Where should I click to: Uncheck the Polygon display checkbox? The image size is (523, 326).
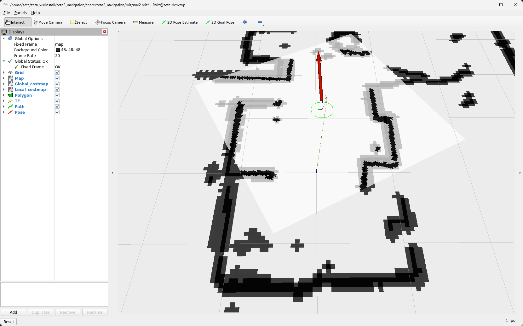tap(57, 95)
